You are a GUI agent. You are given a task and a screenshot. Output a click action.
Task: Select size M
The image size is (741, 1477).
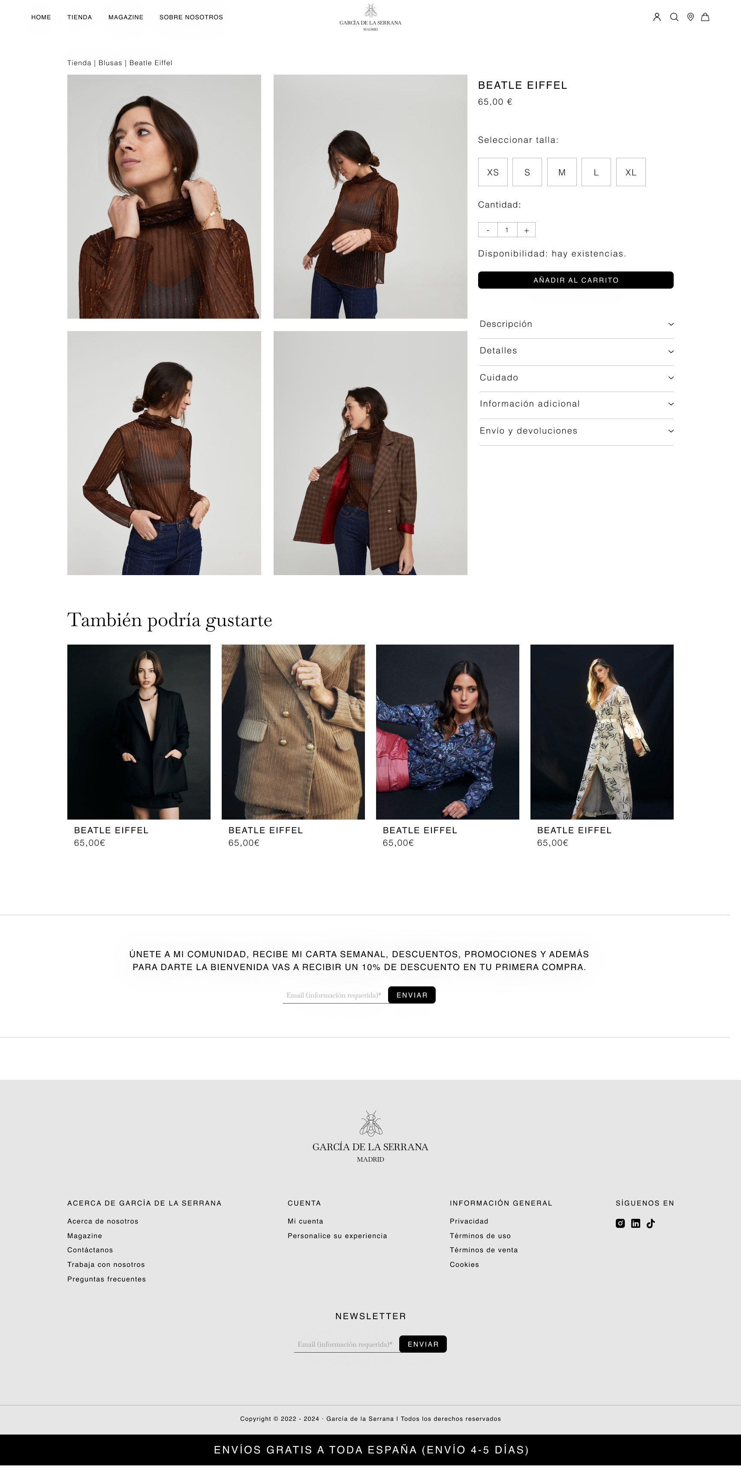(x=561, y=172)
